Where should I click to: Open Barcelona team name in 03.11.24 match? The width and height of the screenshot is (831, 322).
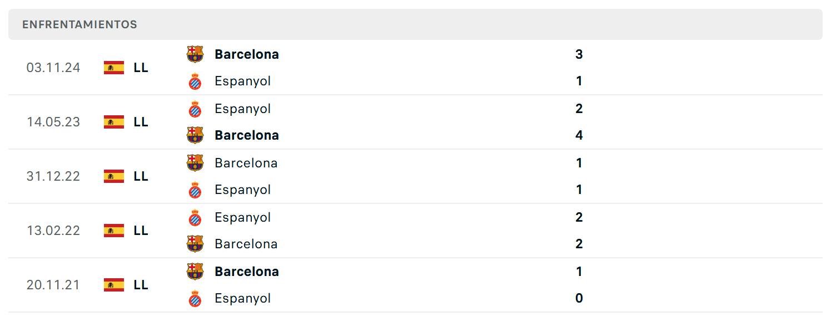[247, 54]
